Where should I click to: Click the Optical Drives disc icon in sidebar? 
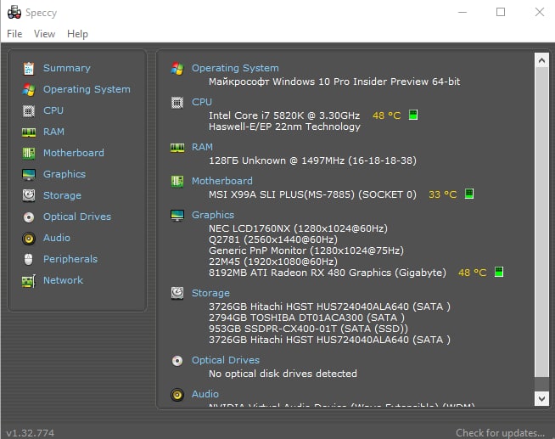(29, 217)
